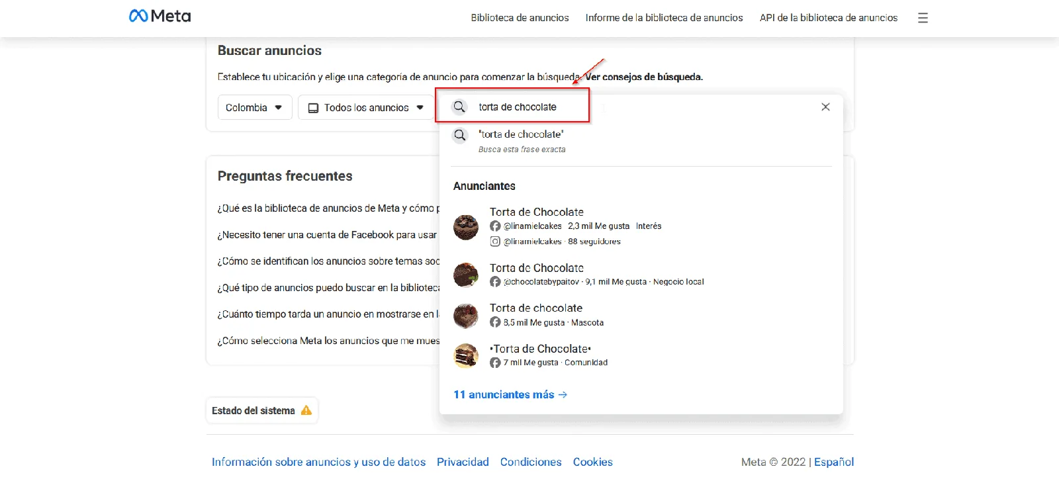
Task: Open the Colombia country dropdown
Action: tap(255, 107)
